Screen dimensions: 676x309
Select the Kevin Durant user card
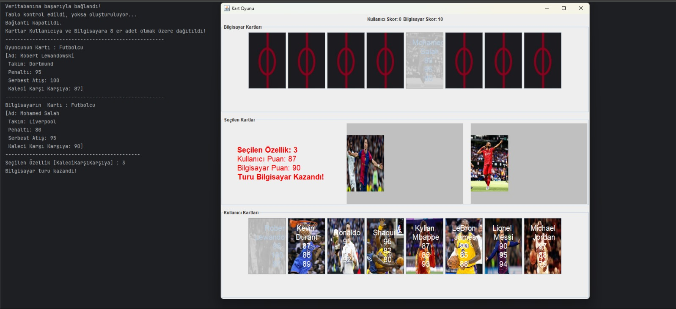(x=306, y=246)
